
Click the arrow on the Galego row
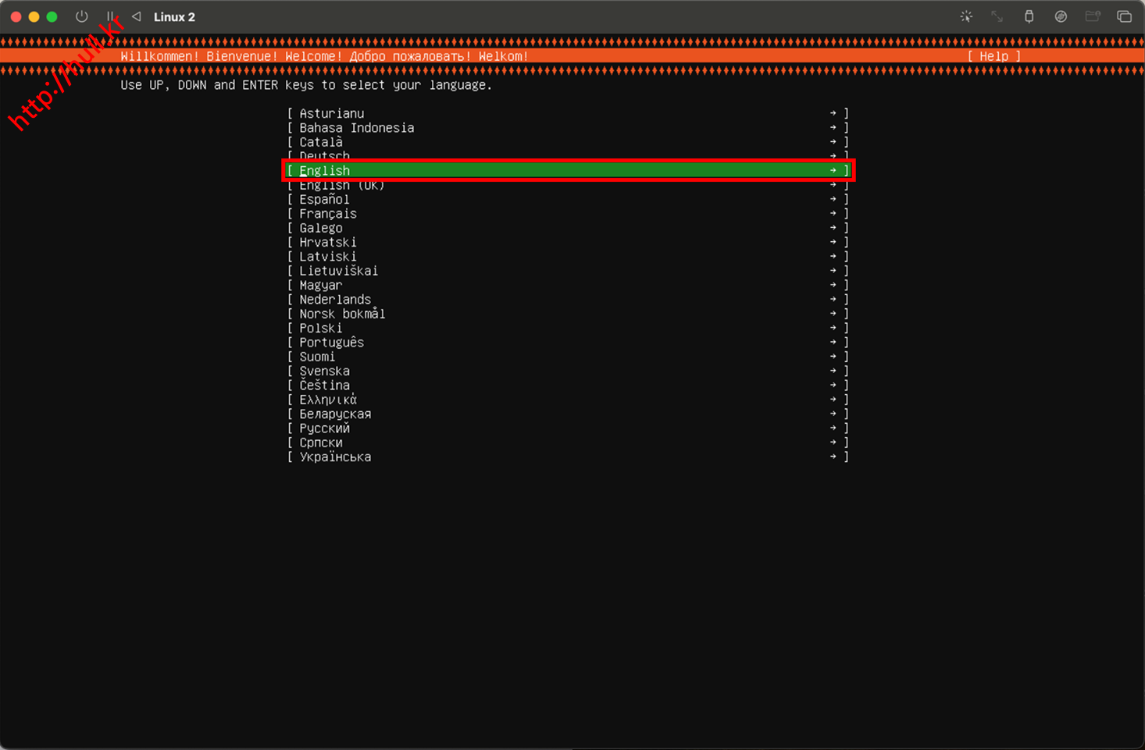(833, 228)
